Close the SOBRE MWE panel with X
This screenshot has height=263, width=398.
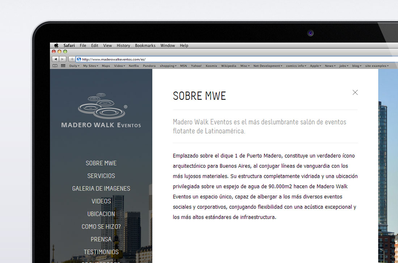(355, 92)
